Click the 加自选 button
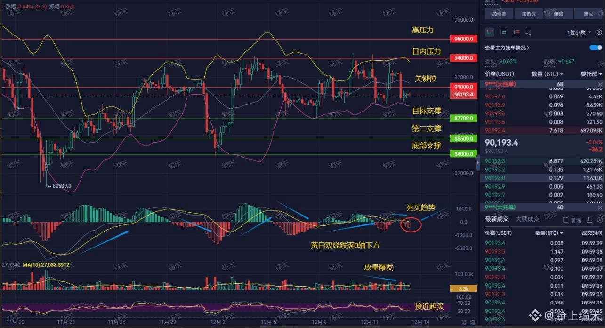 pos(529,14)
